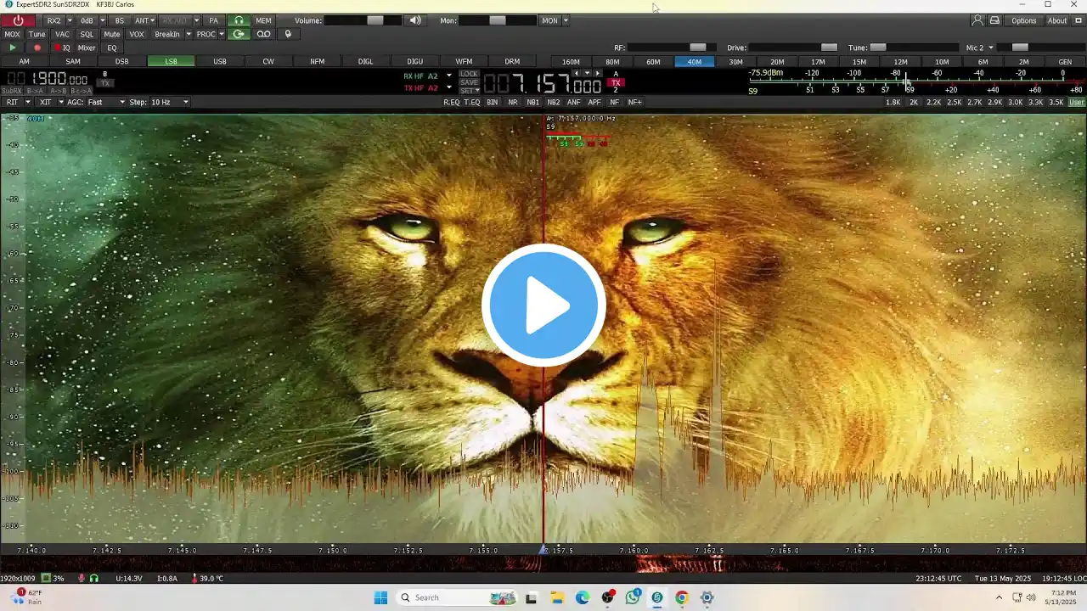Open the MON dropdown arrow
The image size is (1087, 611).
(566, 20)
